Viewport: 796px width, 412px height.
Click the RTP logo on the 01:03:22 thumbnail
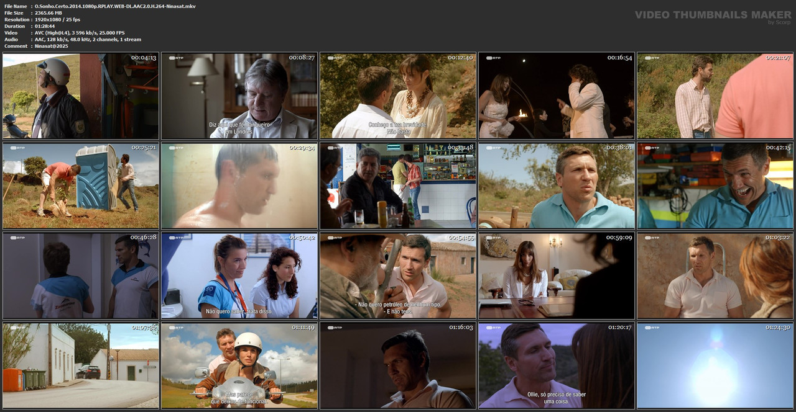(x=651, y=238)
